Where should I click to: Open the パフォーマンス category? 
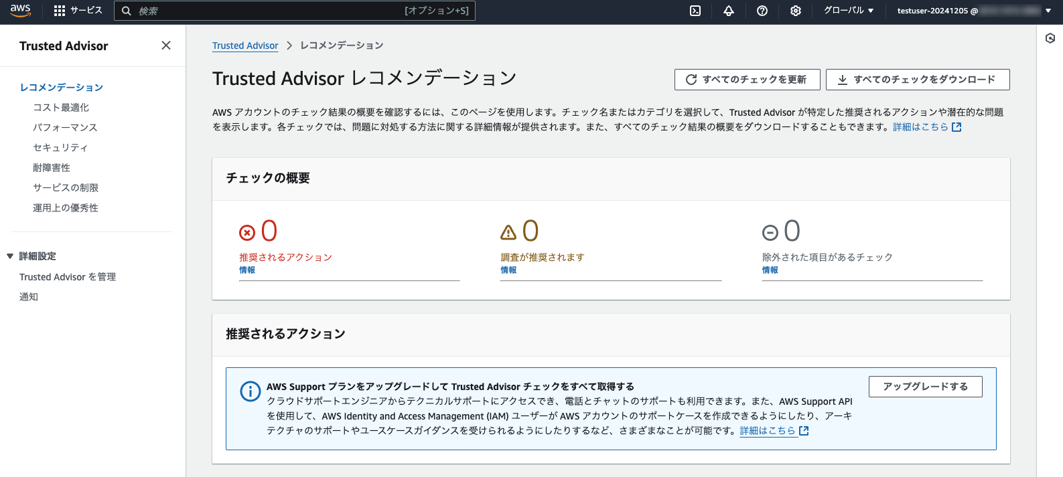(x=65, y=128)
